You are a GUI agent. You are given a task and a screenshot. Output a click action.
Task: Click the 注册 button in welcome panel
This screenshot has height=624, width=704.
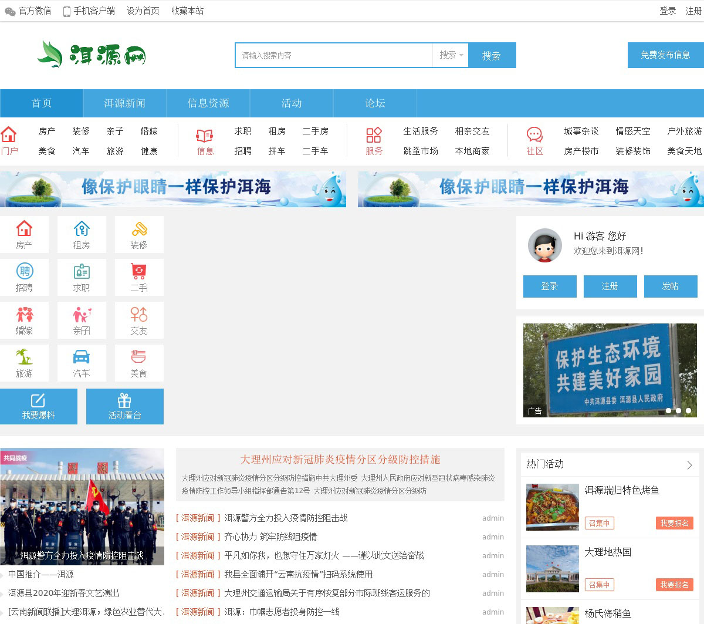click(610, 286)
